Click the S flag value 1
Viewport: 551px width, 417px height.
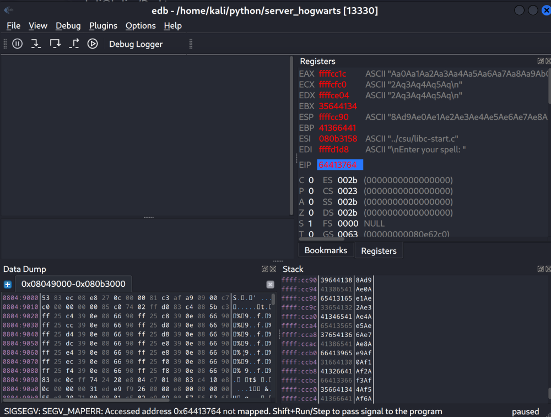click(310, 223)
